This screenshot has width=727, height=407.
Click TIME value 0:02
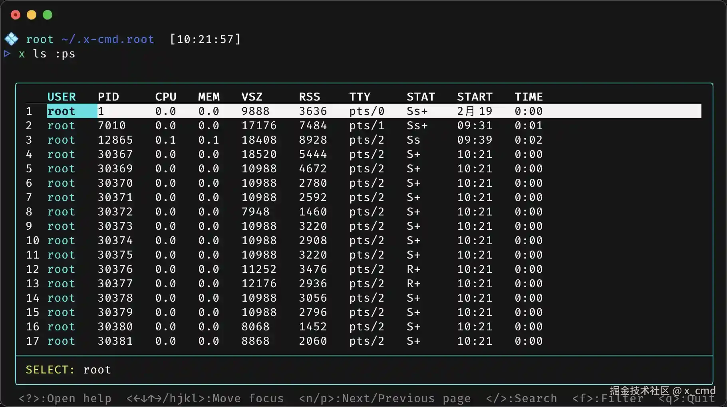click(529, 140)
